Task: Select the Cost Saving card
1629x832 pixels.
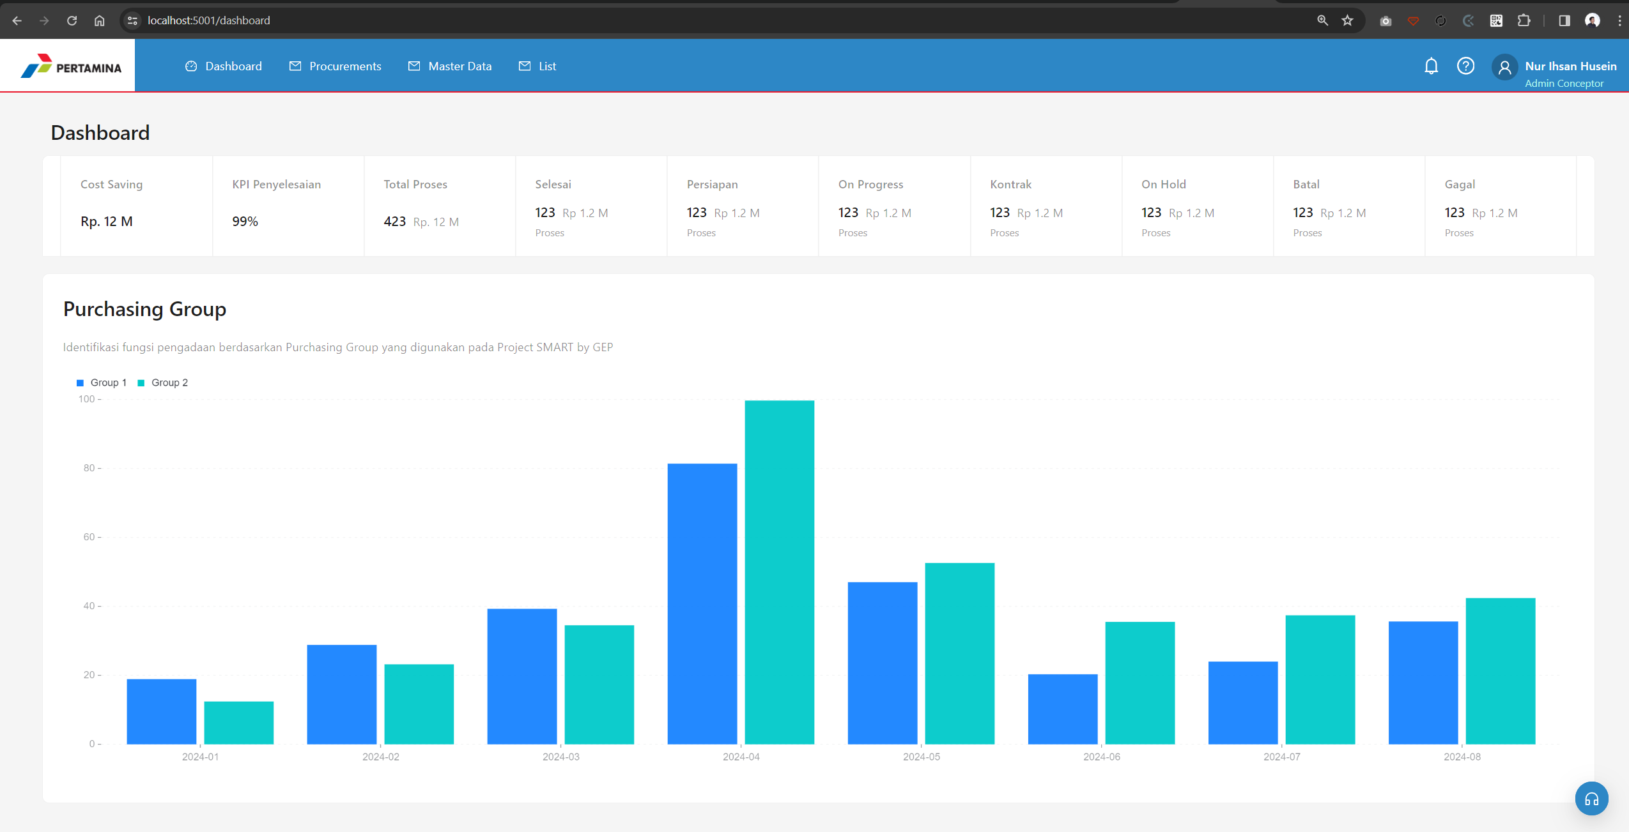Action: [x=137, y=206]
